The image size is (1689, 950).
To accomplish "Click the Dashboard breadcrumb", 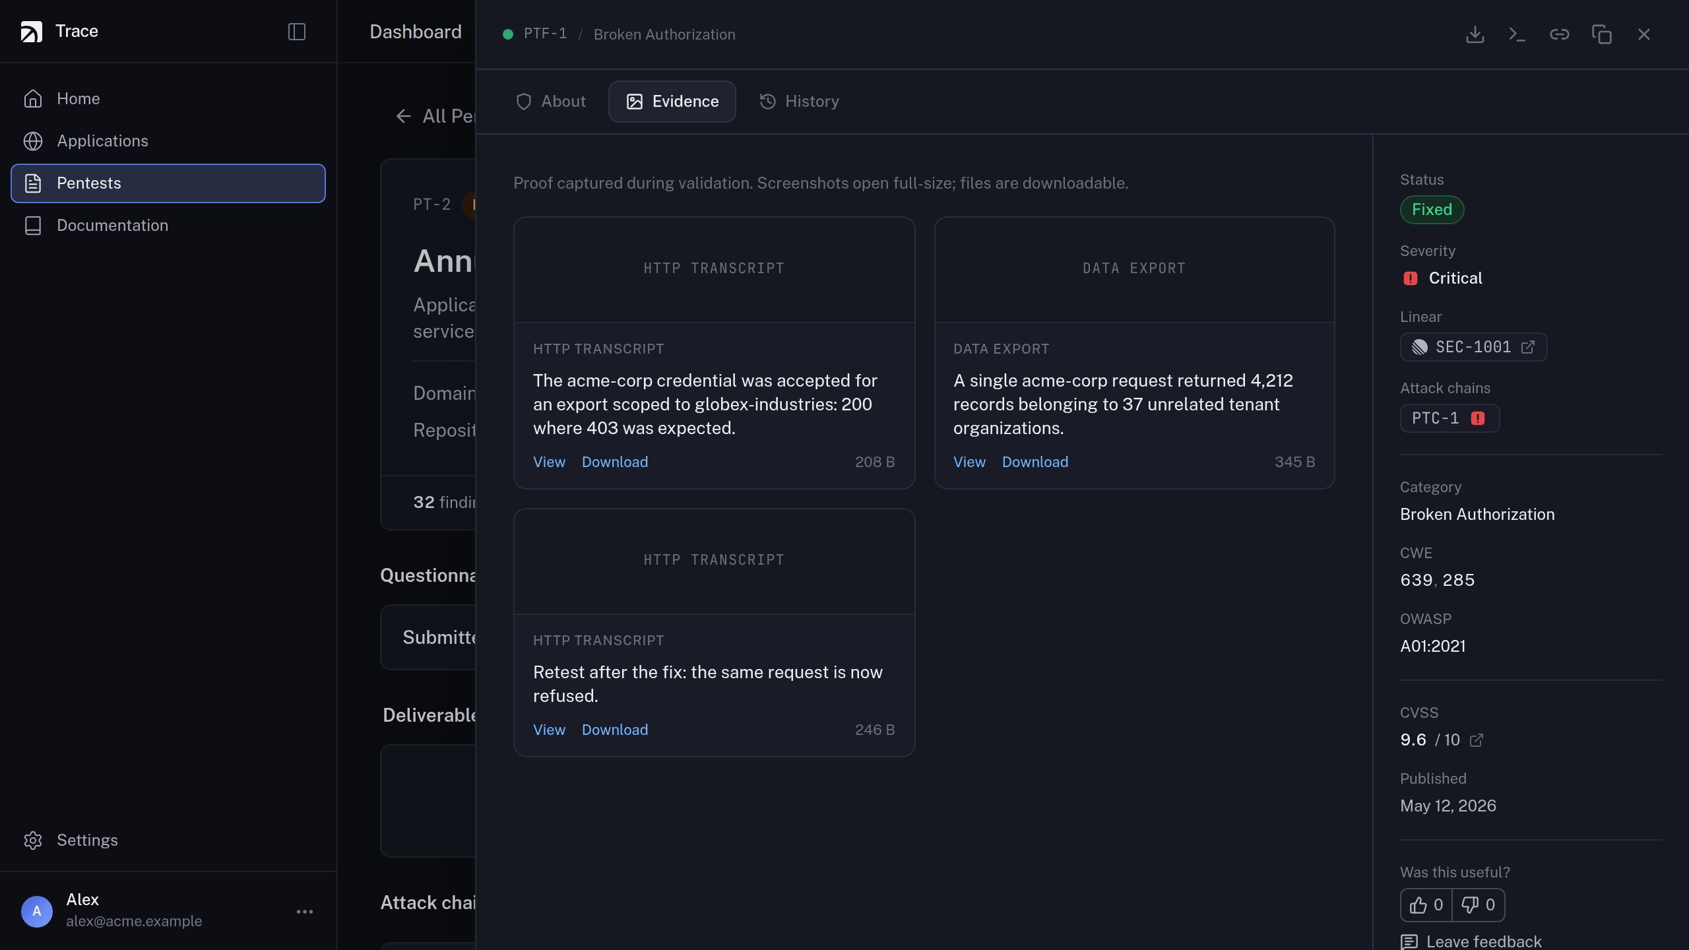I will (x=416, y=32).
